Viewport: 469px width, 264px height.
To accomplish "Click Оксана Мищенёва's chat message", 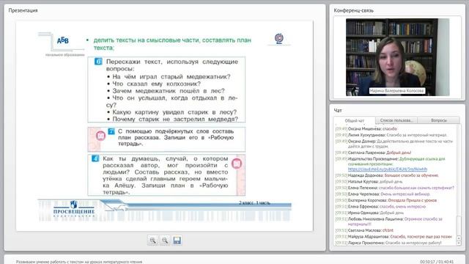I will (366, 129).
